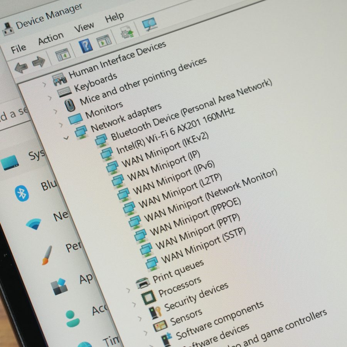Click the Personalization paintbrush icon in Settings
The image size is (347, 347).
47,255
